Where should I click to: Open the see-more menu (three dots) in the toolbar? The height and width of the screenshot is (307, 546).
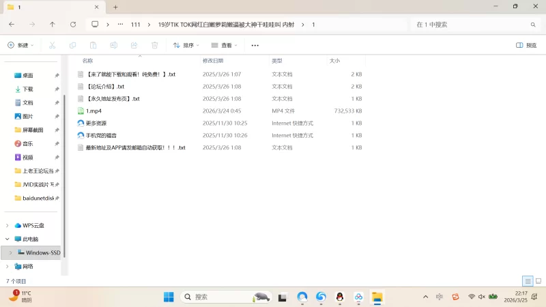255,45
